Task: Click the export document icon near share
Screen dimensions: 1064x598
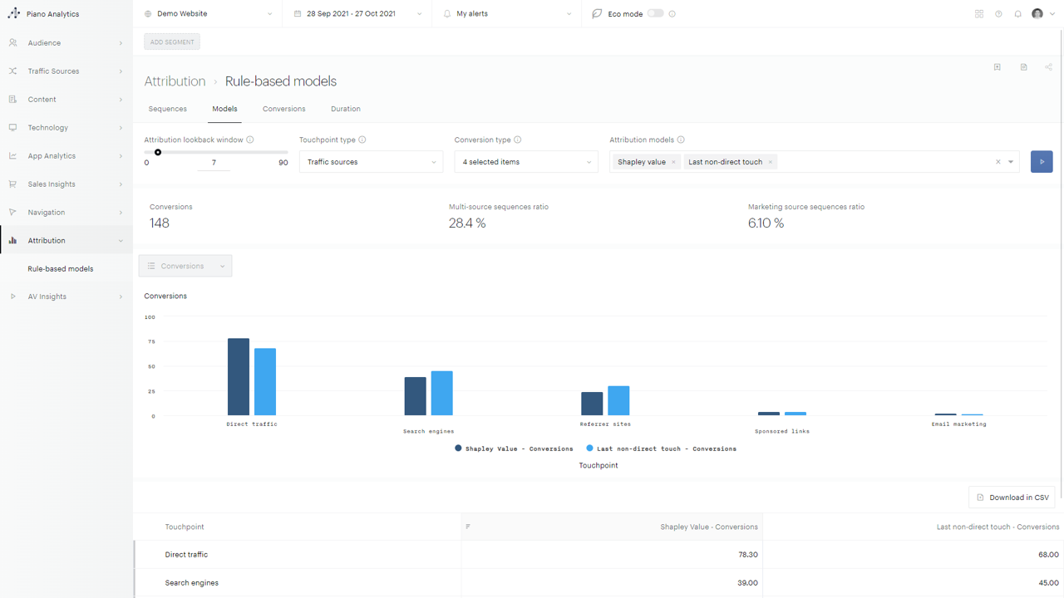Action: pyautogui.click(x=1023, y=67)
